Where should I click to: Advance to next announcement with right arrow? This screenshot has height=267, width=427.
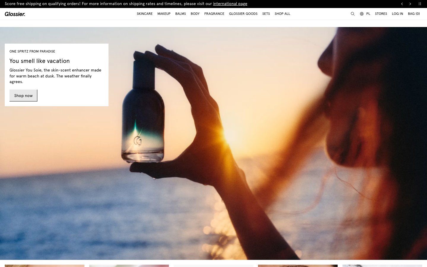410,4
